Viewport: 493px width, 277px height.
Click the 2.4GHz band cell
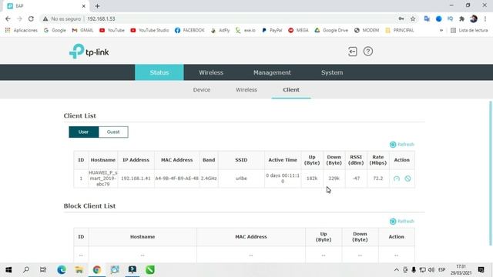coord(209,179)
